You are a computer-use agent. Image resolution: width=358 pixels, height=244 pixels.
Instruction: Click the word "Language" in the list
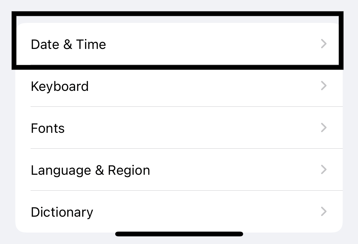click(x=61, y=171)
